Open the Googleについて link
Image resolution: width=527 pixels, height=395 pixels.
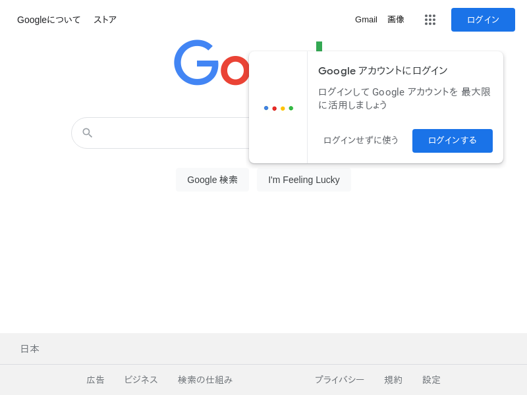(x=49, y=20)
